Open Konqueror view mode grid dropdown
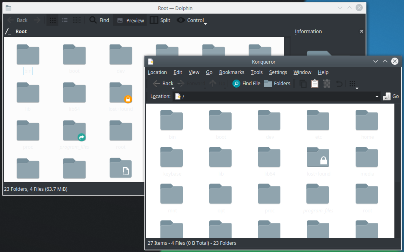 (354, 84)
